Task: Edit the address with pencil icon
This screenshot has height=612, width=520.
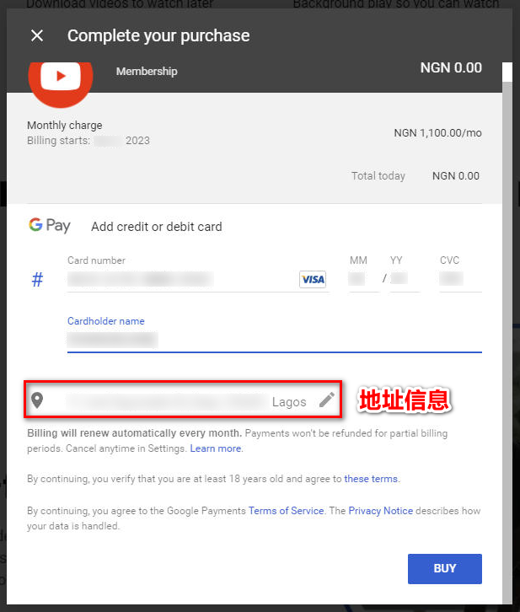Action: pos(327,400)
